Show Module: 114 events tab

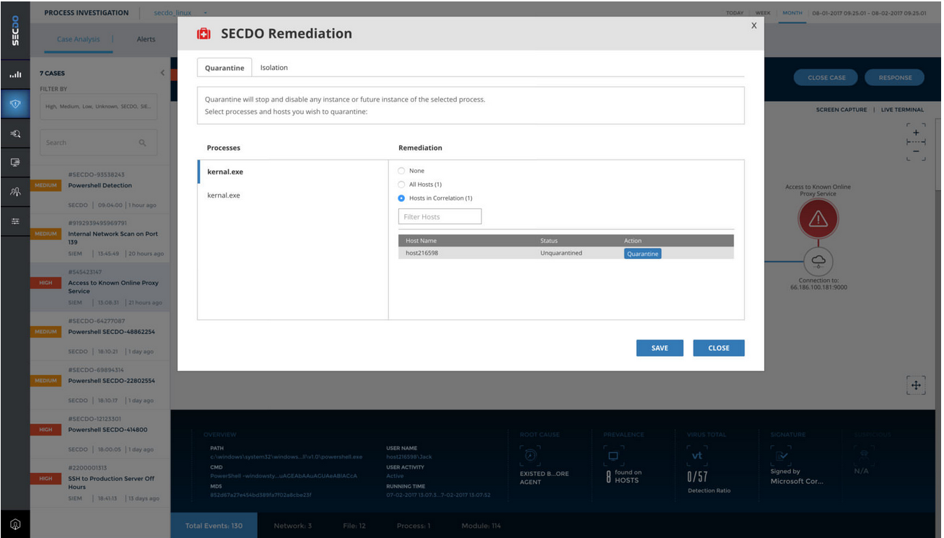click(x=481, y=526)
